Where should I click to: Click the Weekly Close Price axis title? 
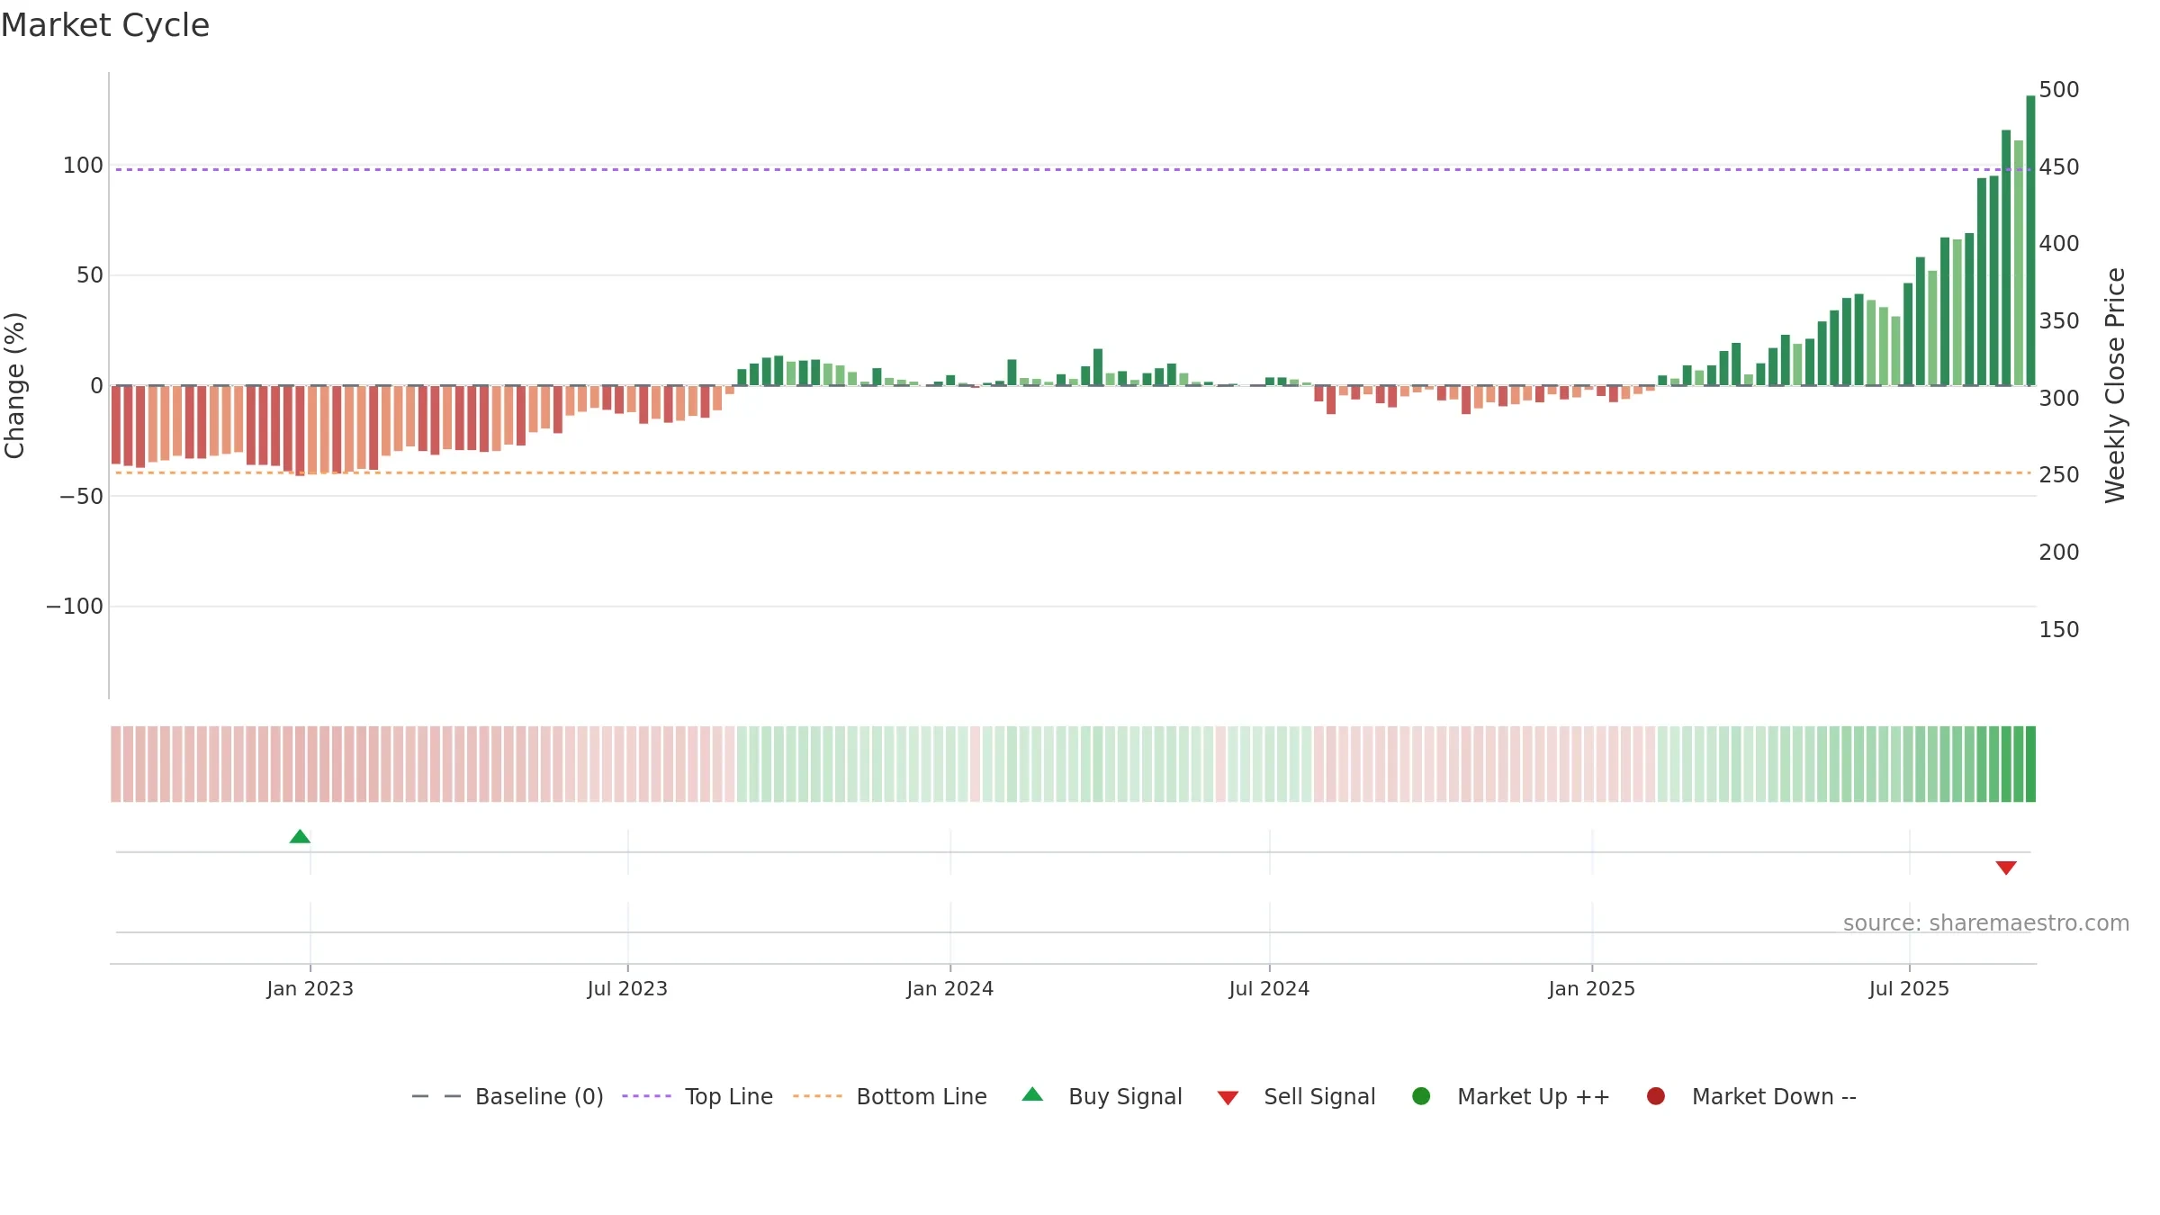click(2115, 385)
